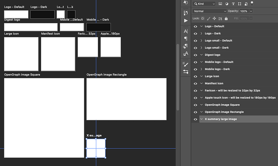Click the Opacity 100% value field
The width and height of the screenshot is (278, 166).
click(x=244, y=11)
